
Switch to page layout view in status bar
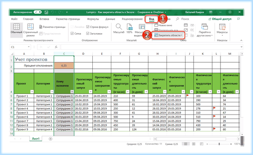click(x=194, y=144)
